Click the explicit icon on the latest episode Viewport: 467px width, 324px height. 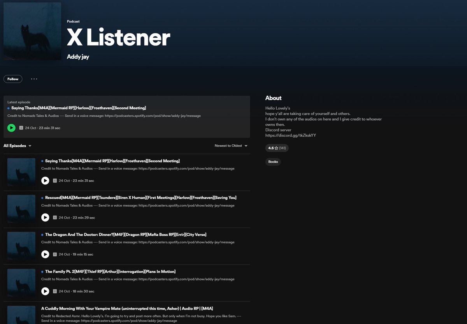coord(21,128)
